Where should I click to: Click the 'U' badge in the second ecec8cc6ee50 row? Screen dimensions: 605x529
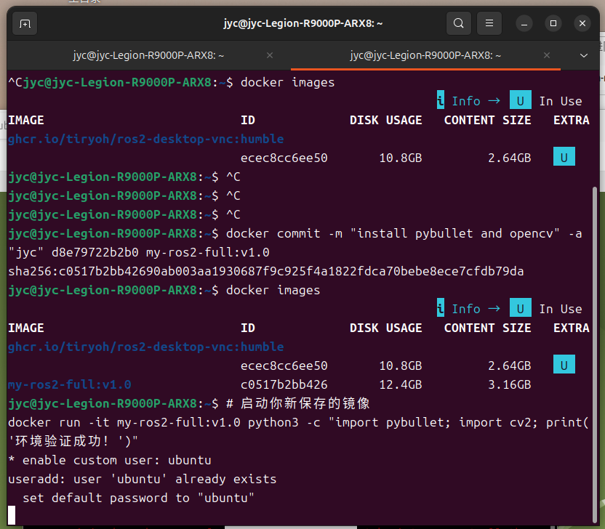coord(564,364)
